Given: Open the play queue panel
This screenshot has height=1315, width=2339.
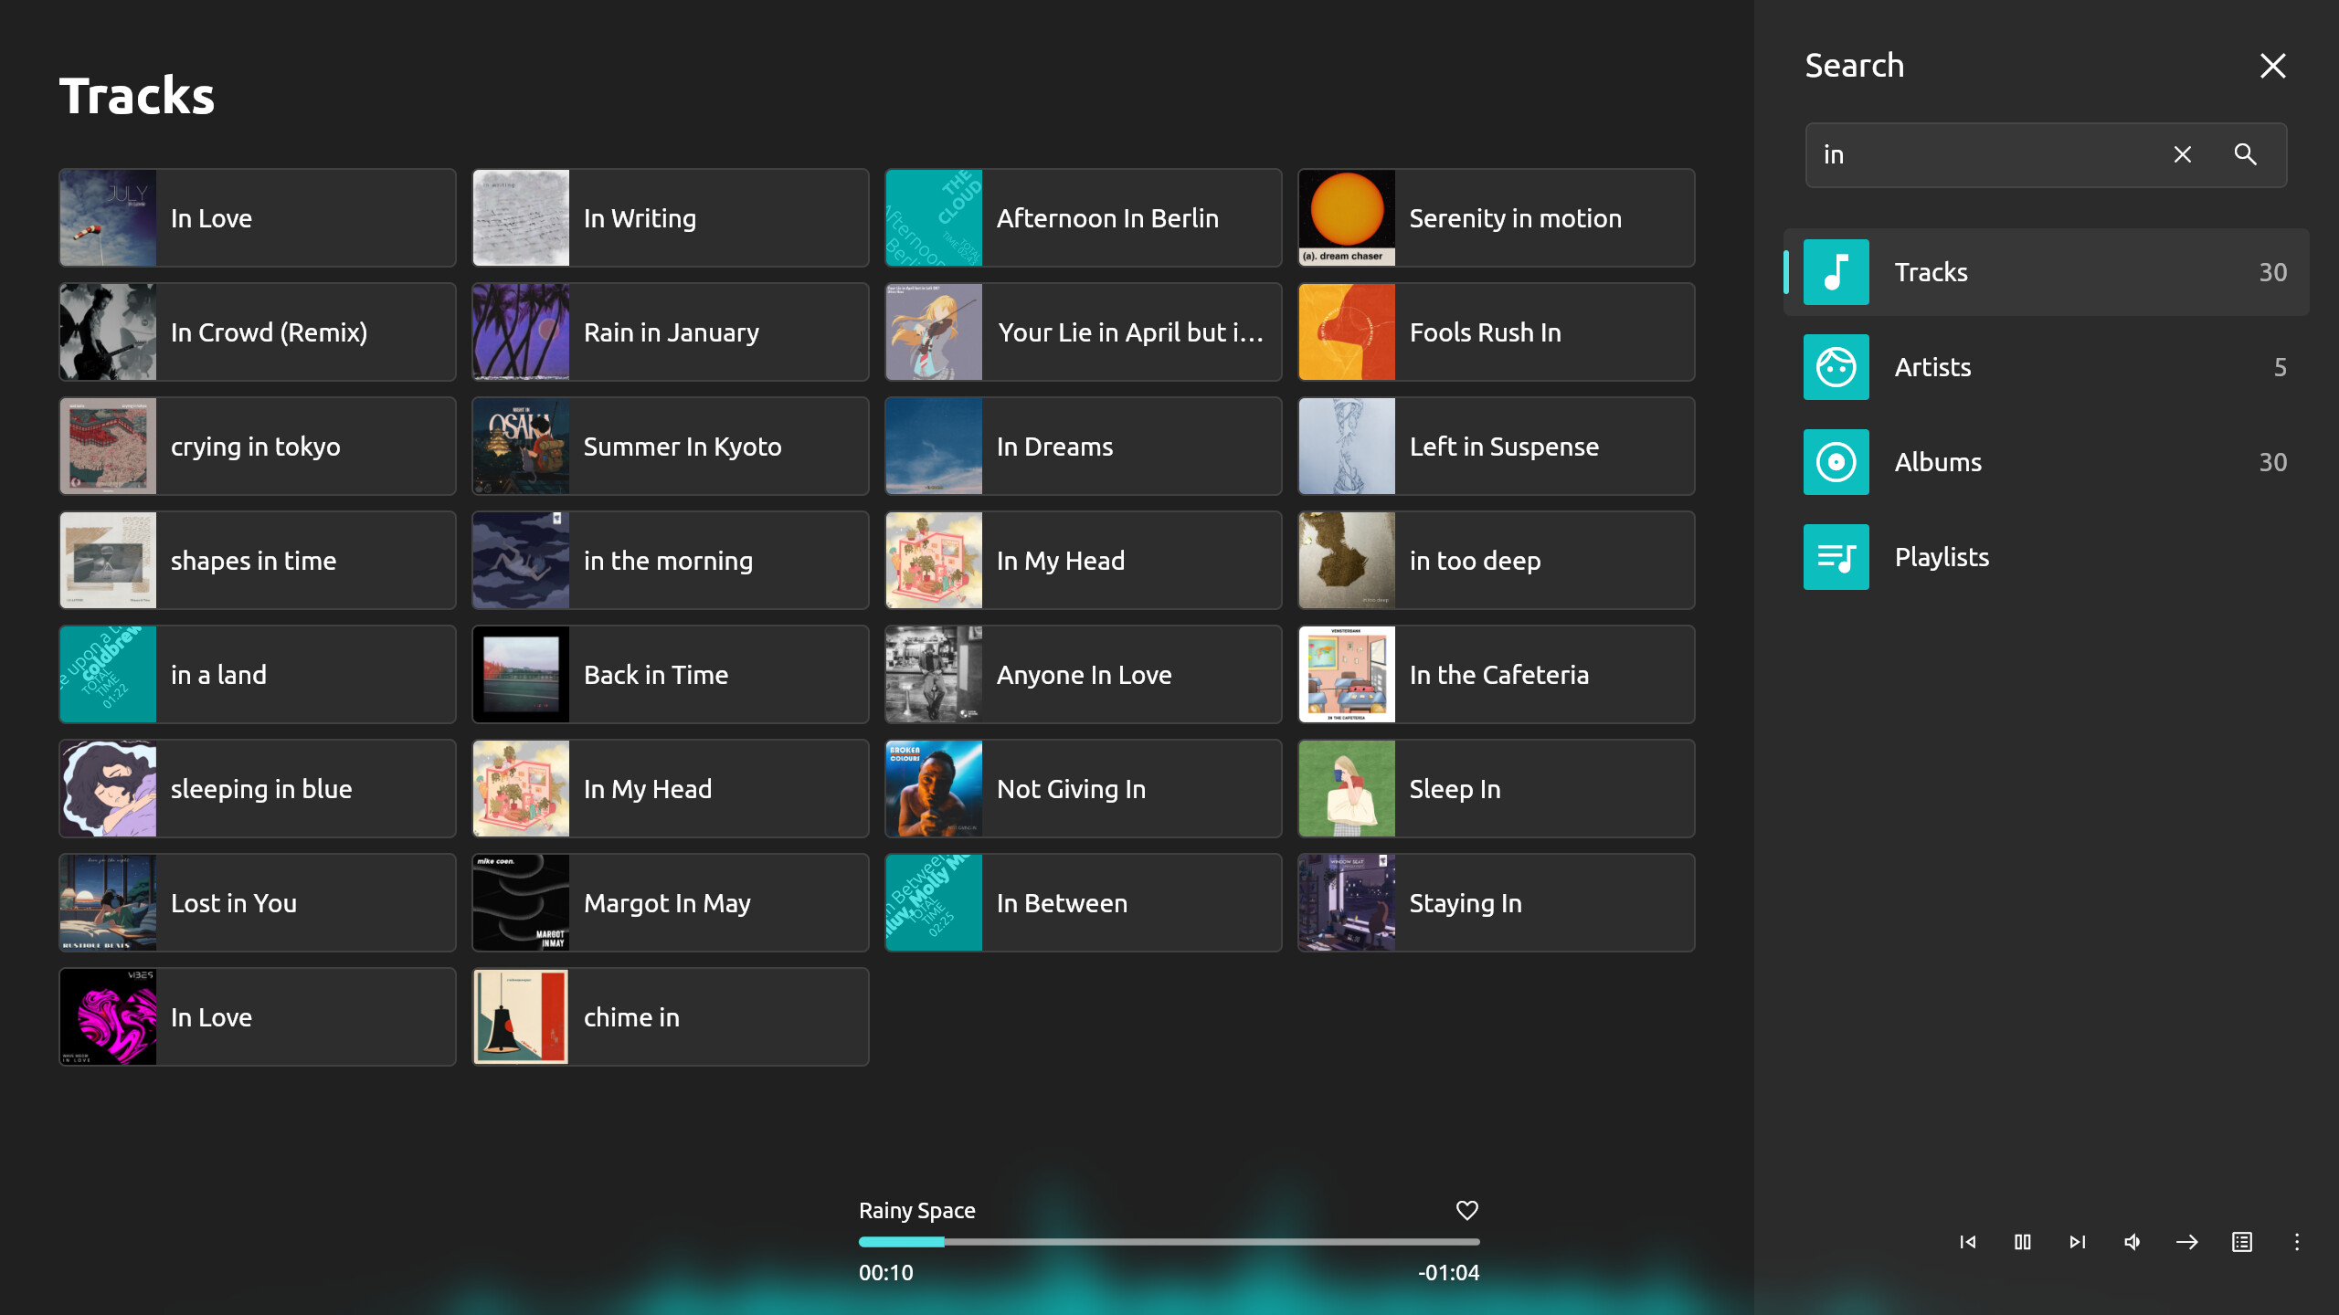Looking at the screenshot, I should (2241, 1242).
